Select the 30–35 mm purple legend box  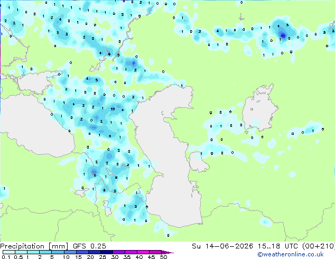point(119,252)
